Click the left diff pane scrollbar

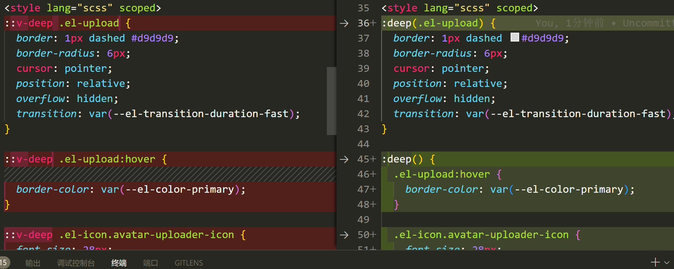331,101
